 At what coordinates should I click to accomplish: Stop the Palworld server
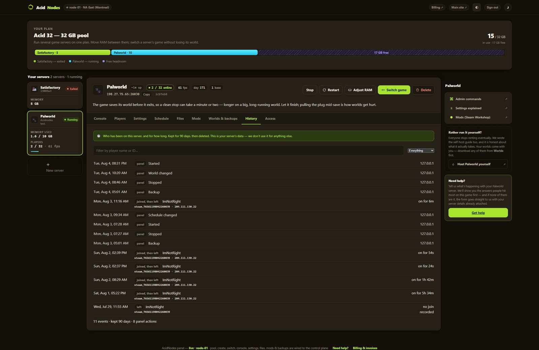(310, 90)
